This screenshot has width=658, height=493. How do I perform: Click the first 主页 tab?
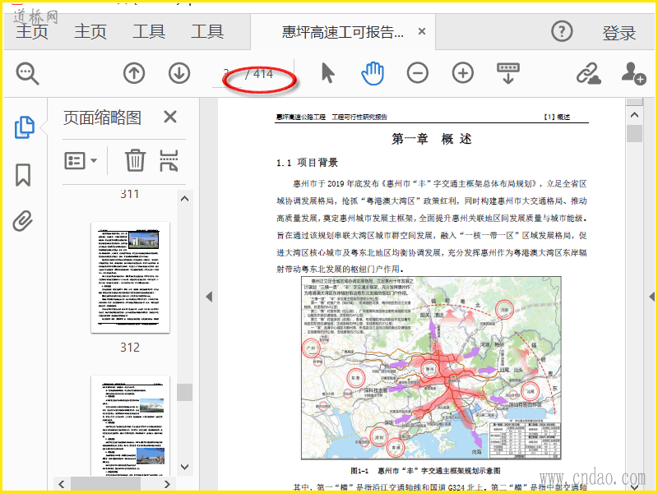click(32, 32)
